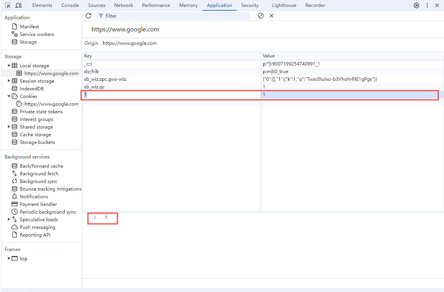The image size is (444, 292).
Task: Select Service workers item
Action: pos(37,34)
